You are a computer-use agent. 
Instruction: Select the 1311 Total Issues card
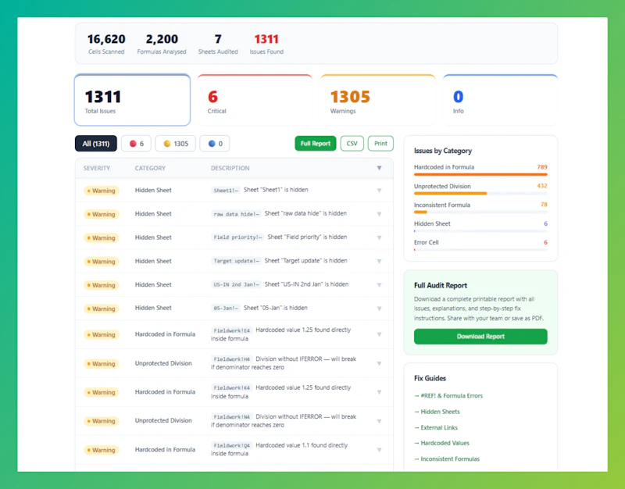(132, 100)
